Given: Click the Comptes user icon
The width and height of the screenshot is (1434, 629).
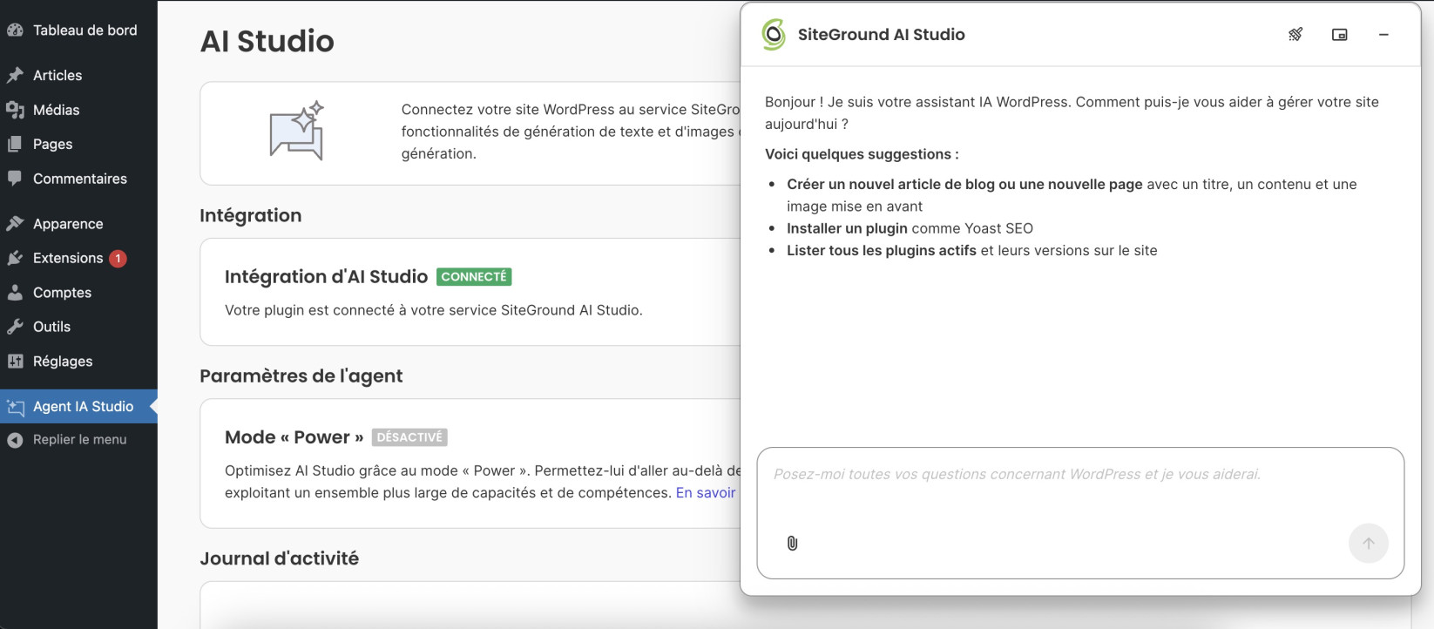Looking at the screenshot, I should click(x=15, y=293).
